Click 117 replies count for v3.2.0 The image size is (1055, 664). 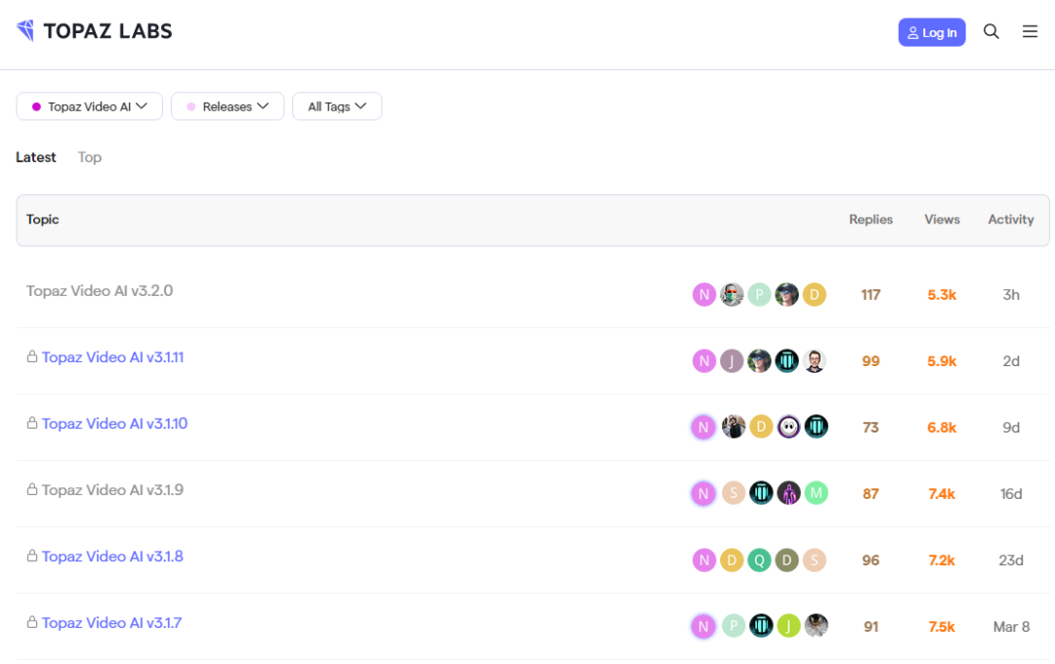click(x=870, y=295)
